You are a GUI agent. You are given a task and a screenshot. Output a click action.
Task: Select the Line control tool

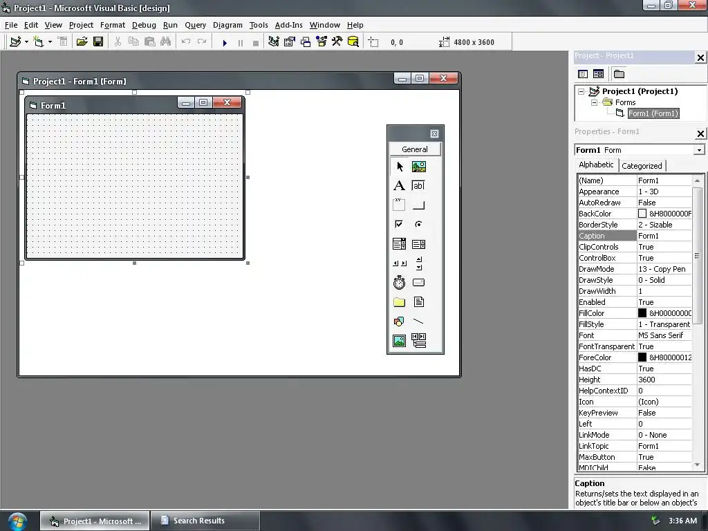coord(418,322)
